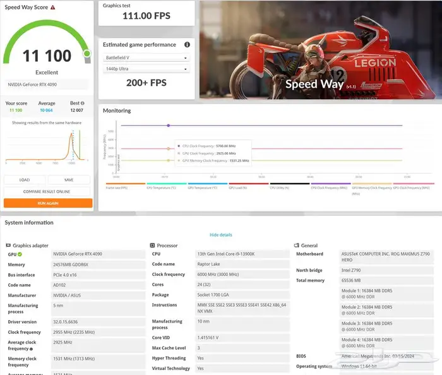This screenshot has height=375, width=442.
Task: Click the Monitoring section heading
Action: [117, 110]
